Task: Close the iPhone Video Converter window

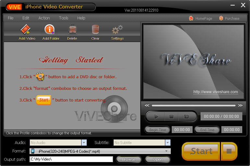Action: 243,5
